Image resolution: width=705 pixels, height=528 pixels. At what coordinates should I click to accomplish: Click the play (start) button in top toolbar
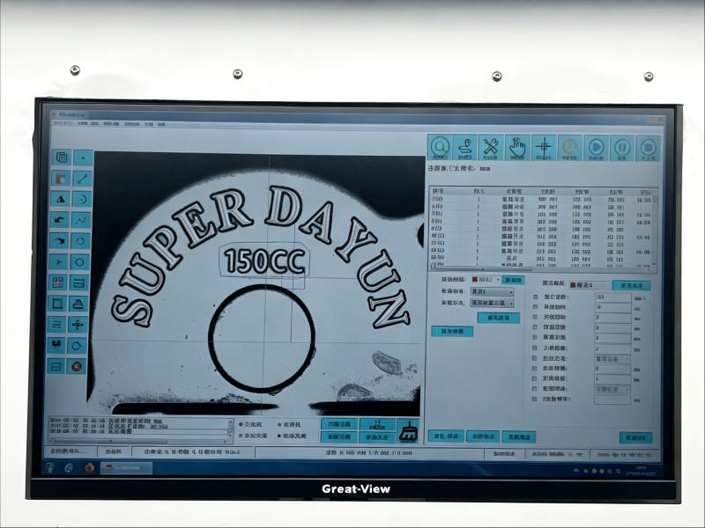tap(597, 147)
